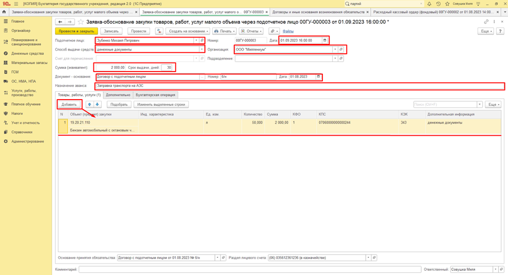Screen dimensions: 508x275
Task: Open the 1C main menu hamburger icon
Action: pyautogui.click(x=16, y=4)
